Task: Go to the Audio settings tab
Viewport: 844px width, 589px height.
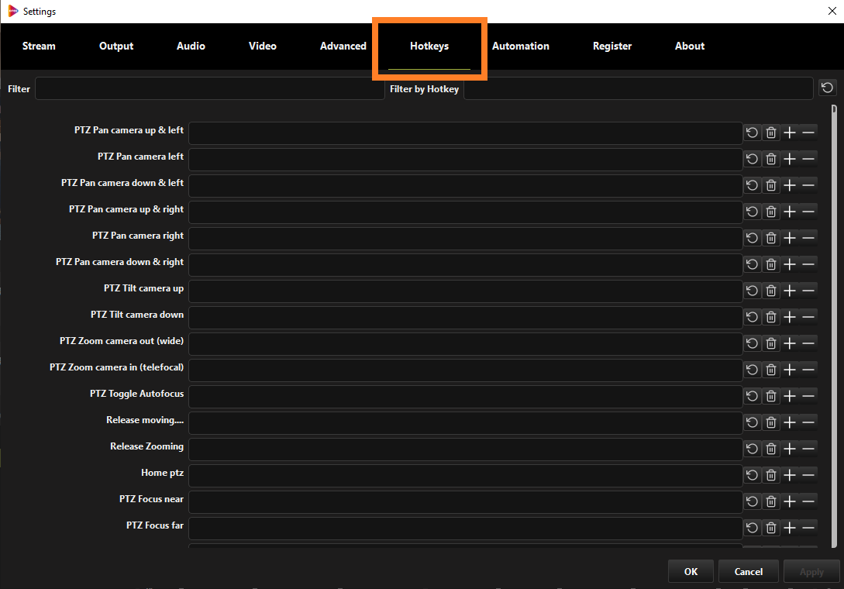Action: 191,46
